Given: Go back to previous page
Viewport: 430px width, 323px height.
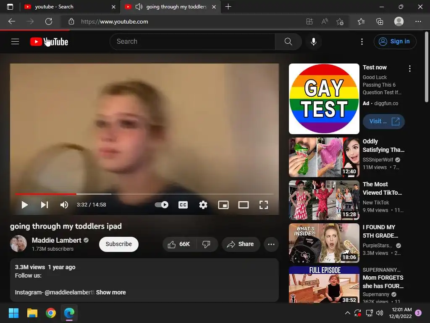Looking at the screenshot, I should (12, 21).
